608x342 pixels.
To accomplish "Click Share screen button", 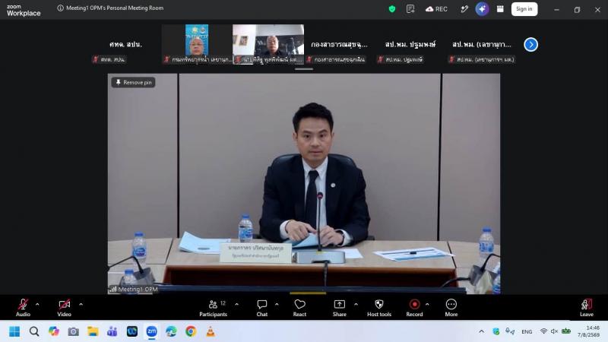I will coord(339,308).
